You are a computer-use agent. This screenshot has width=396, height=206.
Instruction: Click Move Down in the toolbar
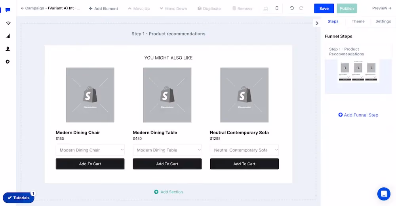[173, 9]
